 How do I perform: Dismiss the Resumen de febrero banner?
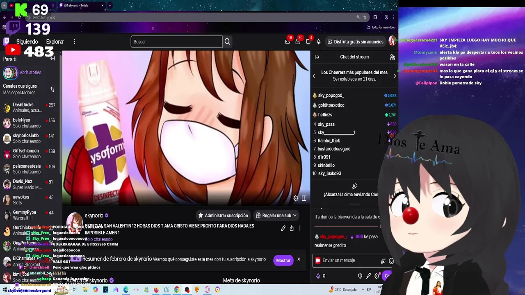pos(299,259)
